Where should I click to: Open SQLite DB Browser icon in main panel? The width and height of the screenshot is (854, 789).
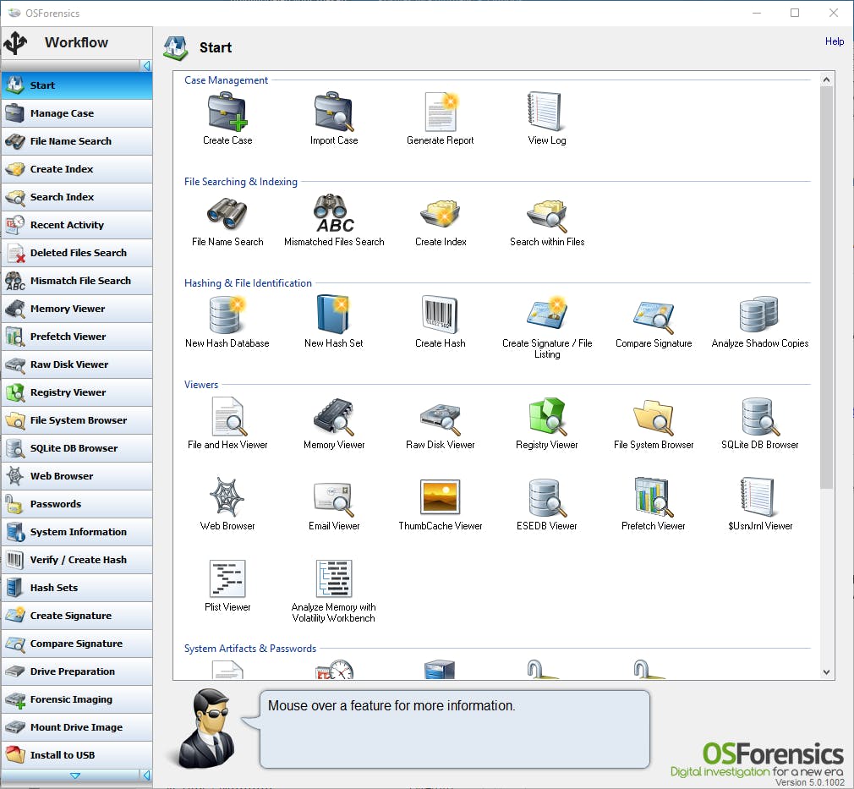760,417
